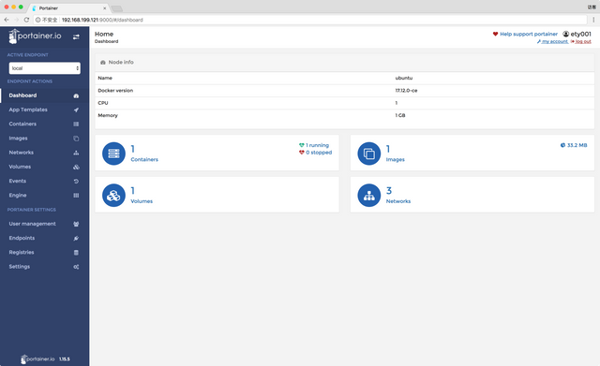Image resolution: width=600 pixels, height=366 pixels.
Task: Open the Images tile label
Action: click(x=395, y=159)
